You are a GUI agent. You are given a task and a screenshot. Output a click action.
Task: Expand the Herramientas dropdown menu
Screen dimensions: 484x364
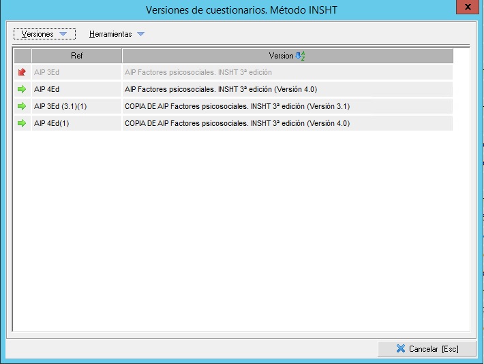(x=117, y=34)
